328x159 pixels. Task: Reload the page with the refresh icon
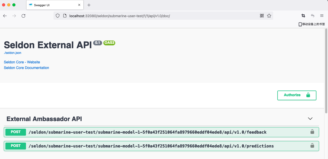pos(23,16)
